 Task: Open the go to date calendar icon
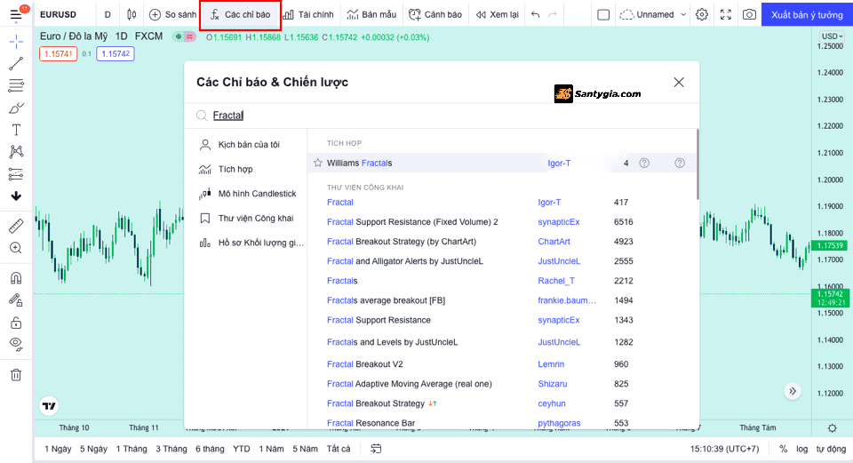pyautogui.click(x=376, y=449)
